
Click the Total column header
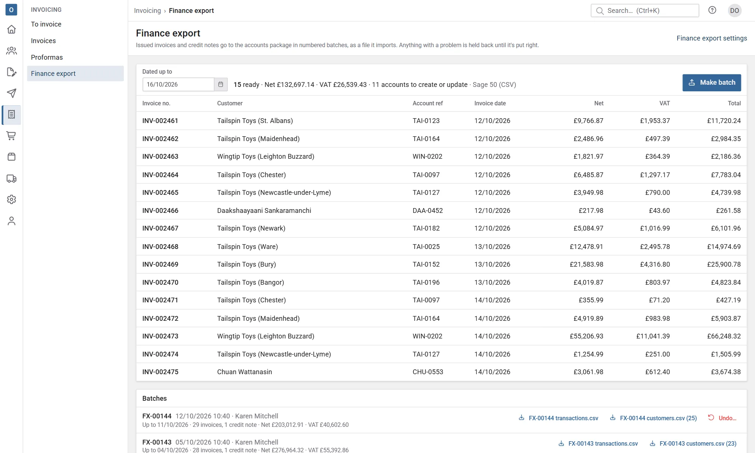coord(734,103)
